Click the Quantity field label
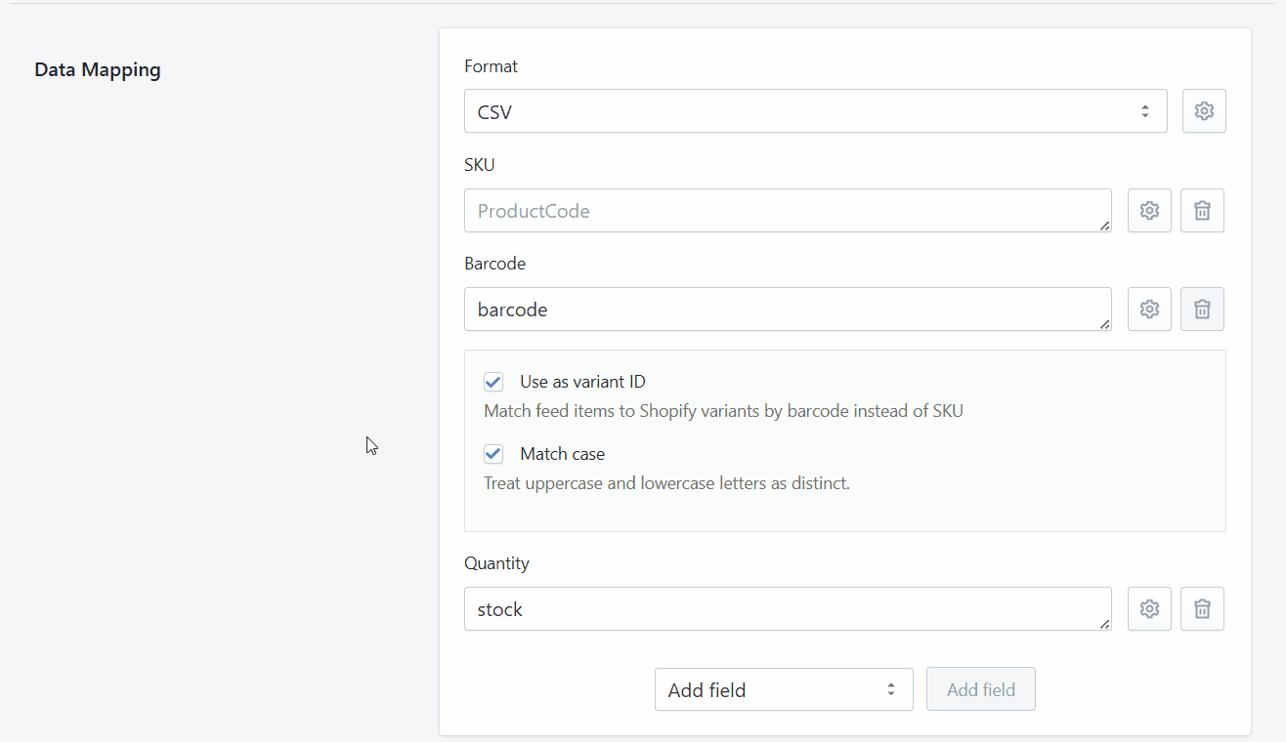Screen dimensions: 1286x742 coord(496,563)
